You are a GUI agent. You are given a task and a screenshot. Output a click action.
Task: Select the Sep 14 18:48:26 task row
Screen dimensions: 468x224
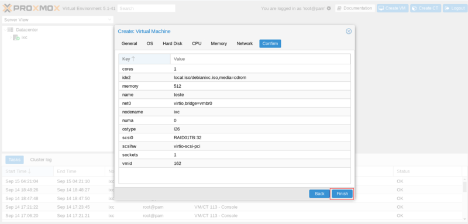tap(232, 190)
